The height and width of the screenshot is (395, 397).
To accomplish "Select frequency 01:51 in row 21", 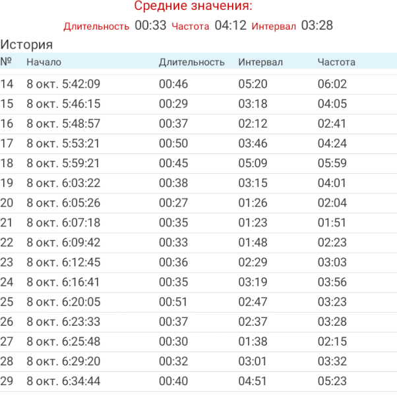I will click(x=332, y=223).
